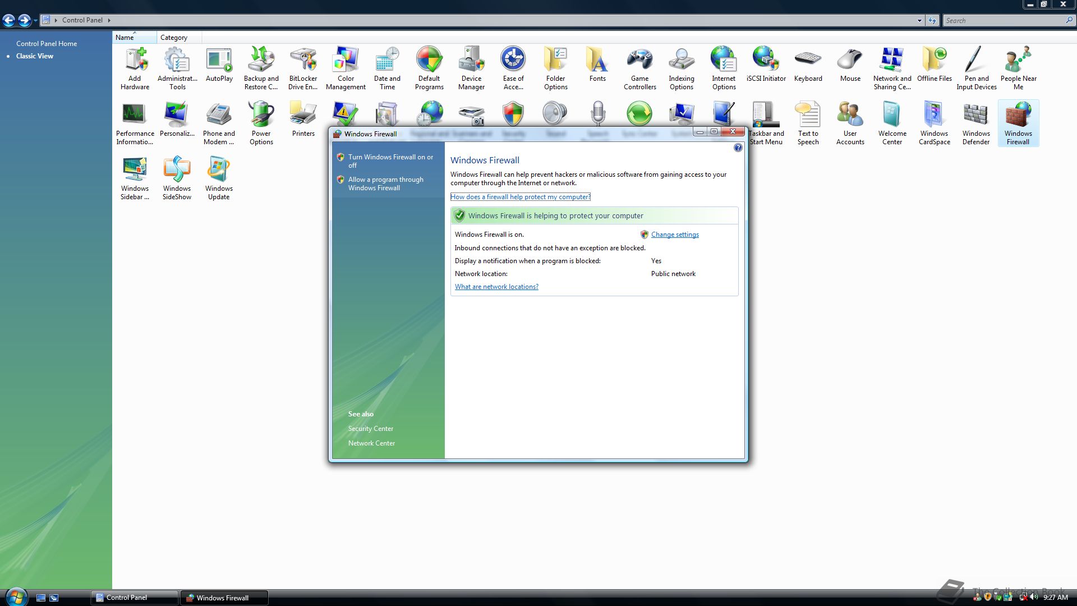
Task: Open Game Controllers icon
Action: pyautogui.click(x=639, y=68)
